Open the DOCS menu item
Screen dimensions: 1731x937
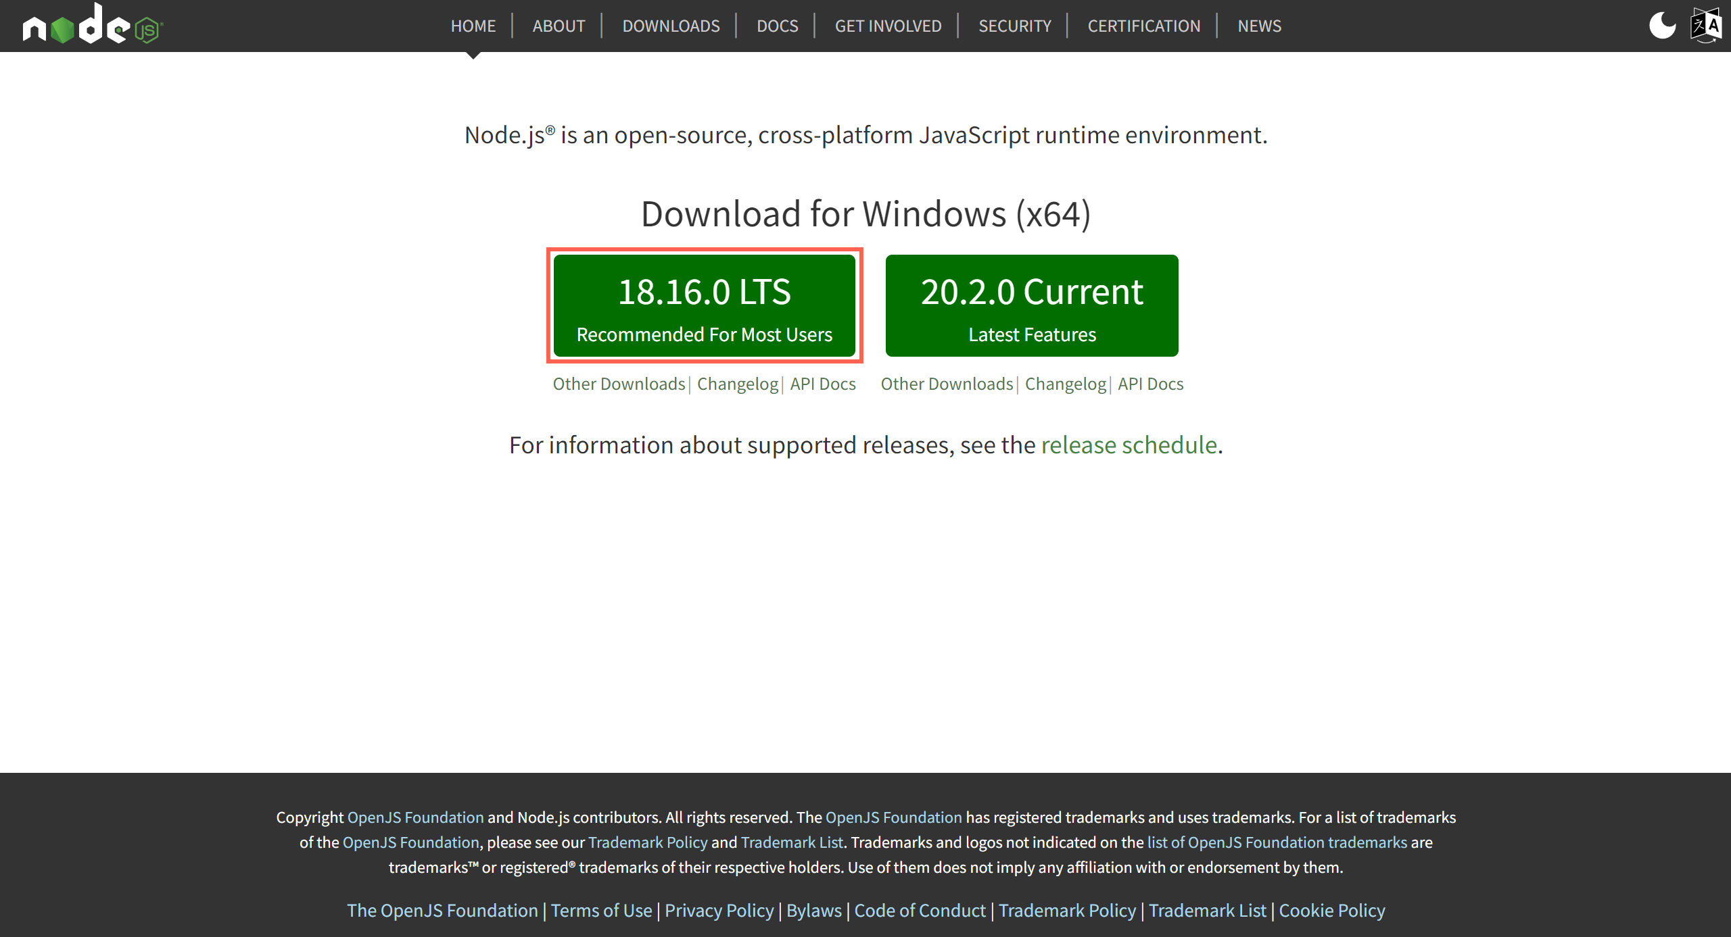(x=777, y=26)
